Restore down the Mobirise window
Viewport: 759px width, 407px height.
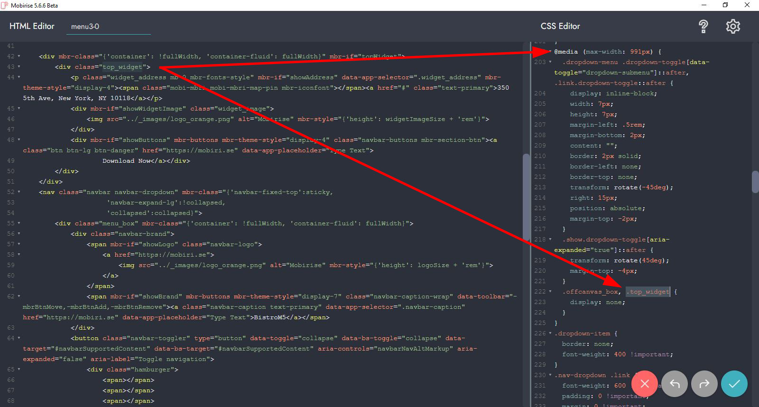point(725,5)
